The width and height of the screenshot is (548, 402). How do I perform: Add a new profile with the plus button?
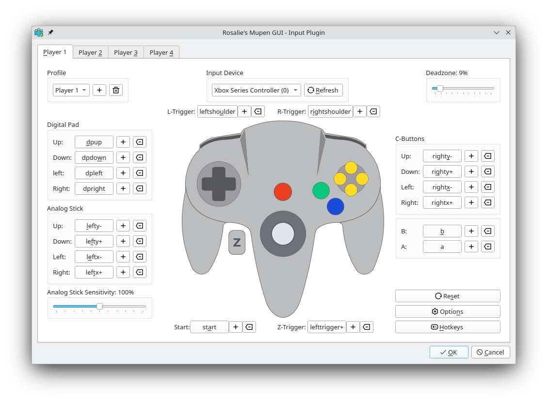pyautogui.click(x=99, y=90)
